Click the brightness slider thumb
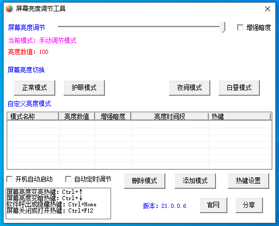Viewport: 279px width, 226px height. pos(222,27)
